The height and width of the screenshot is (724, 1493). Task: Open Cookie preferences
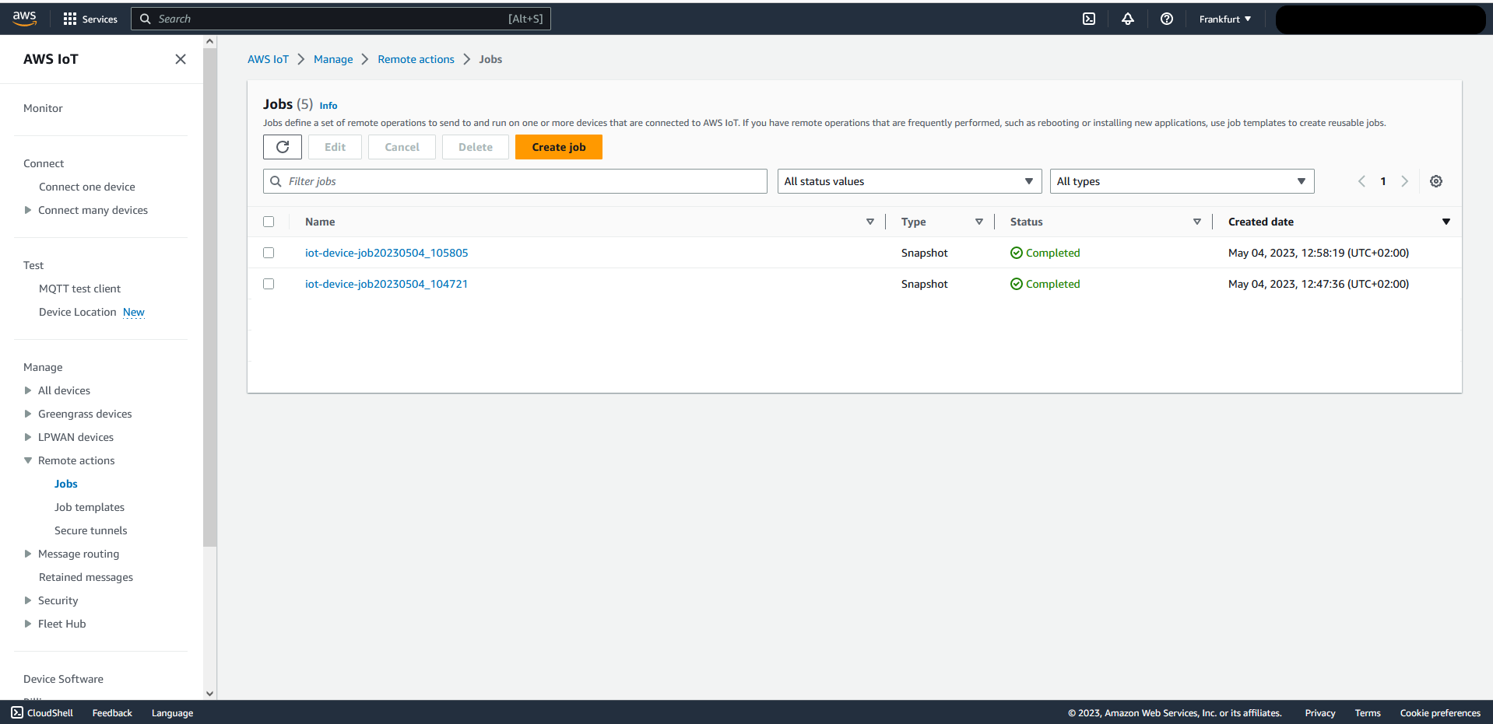point(1440,712)
